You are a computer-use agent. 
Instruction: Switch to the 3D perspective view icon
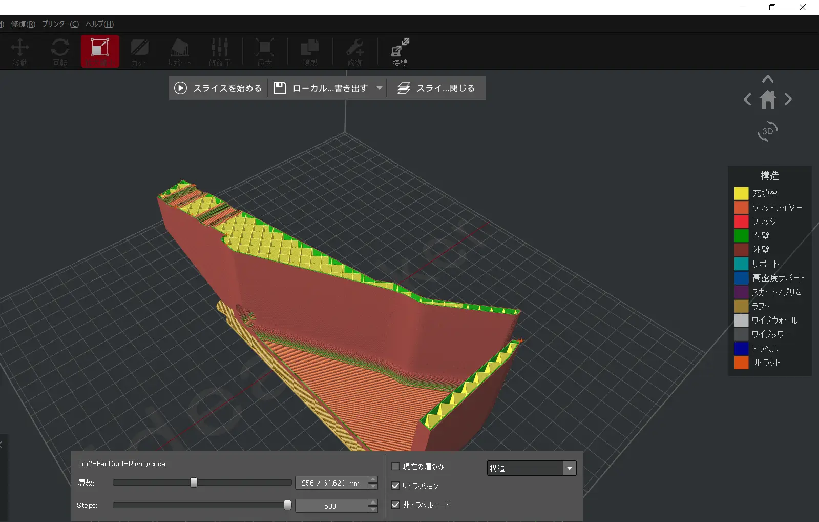click(x=767, y=131)
